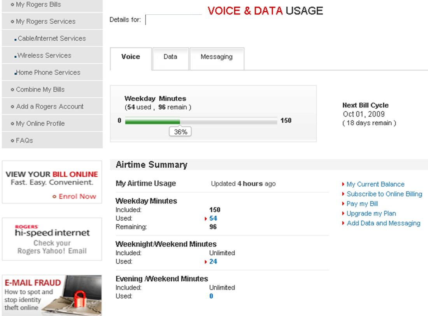Open Pay my Bill link
428x316 pixels.
pos(362,204)
